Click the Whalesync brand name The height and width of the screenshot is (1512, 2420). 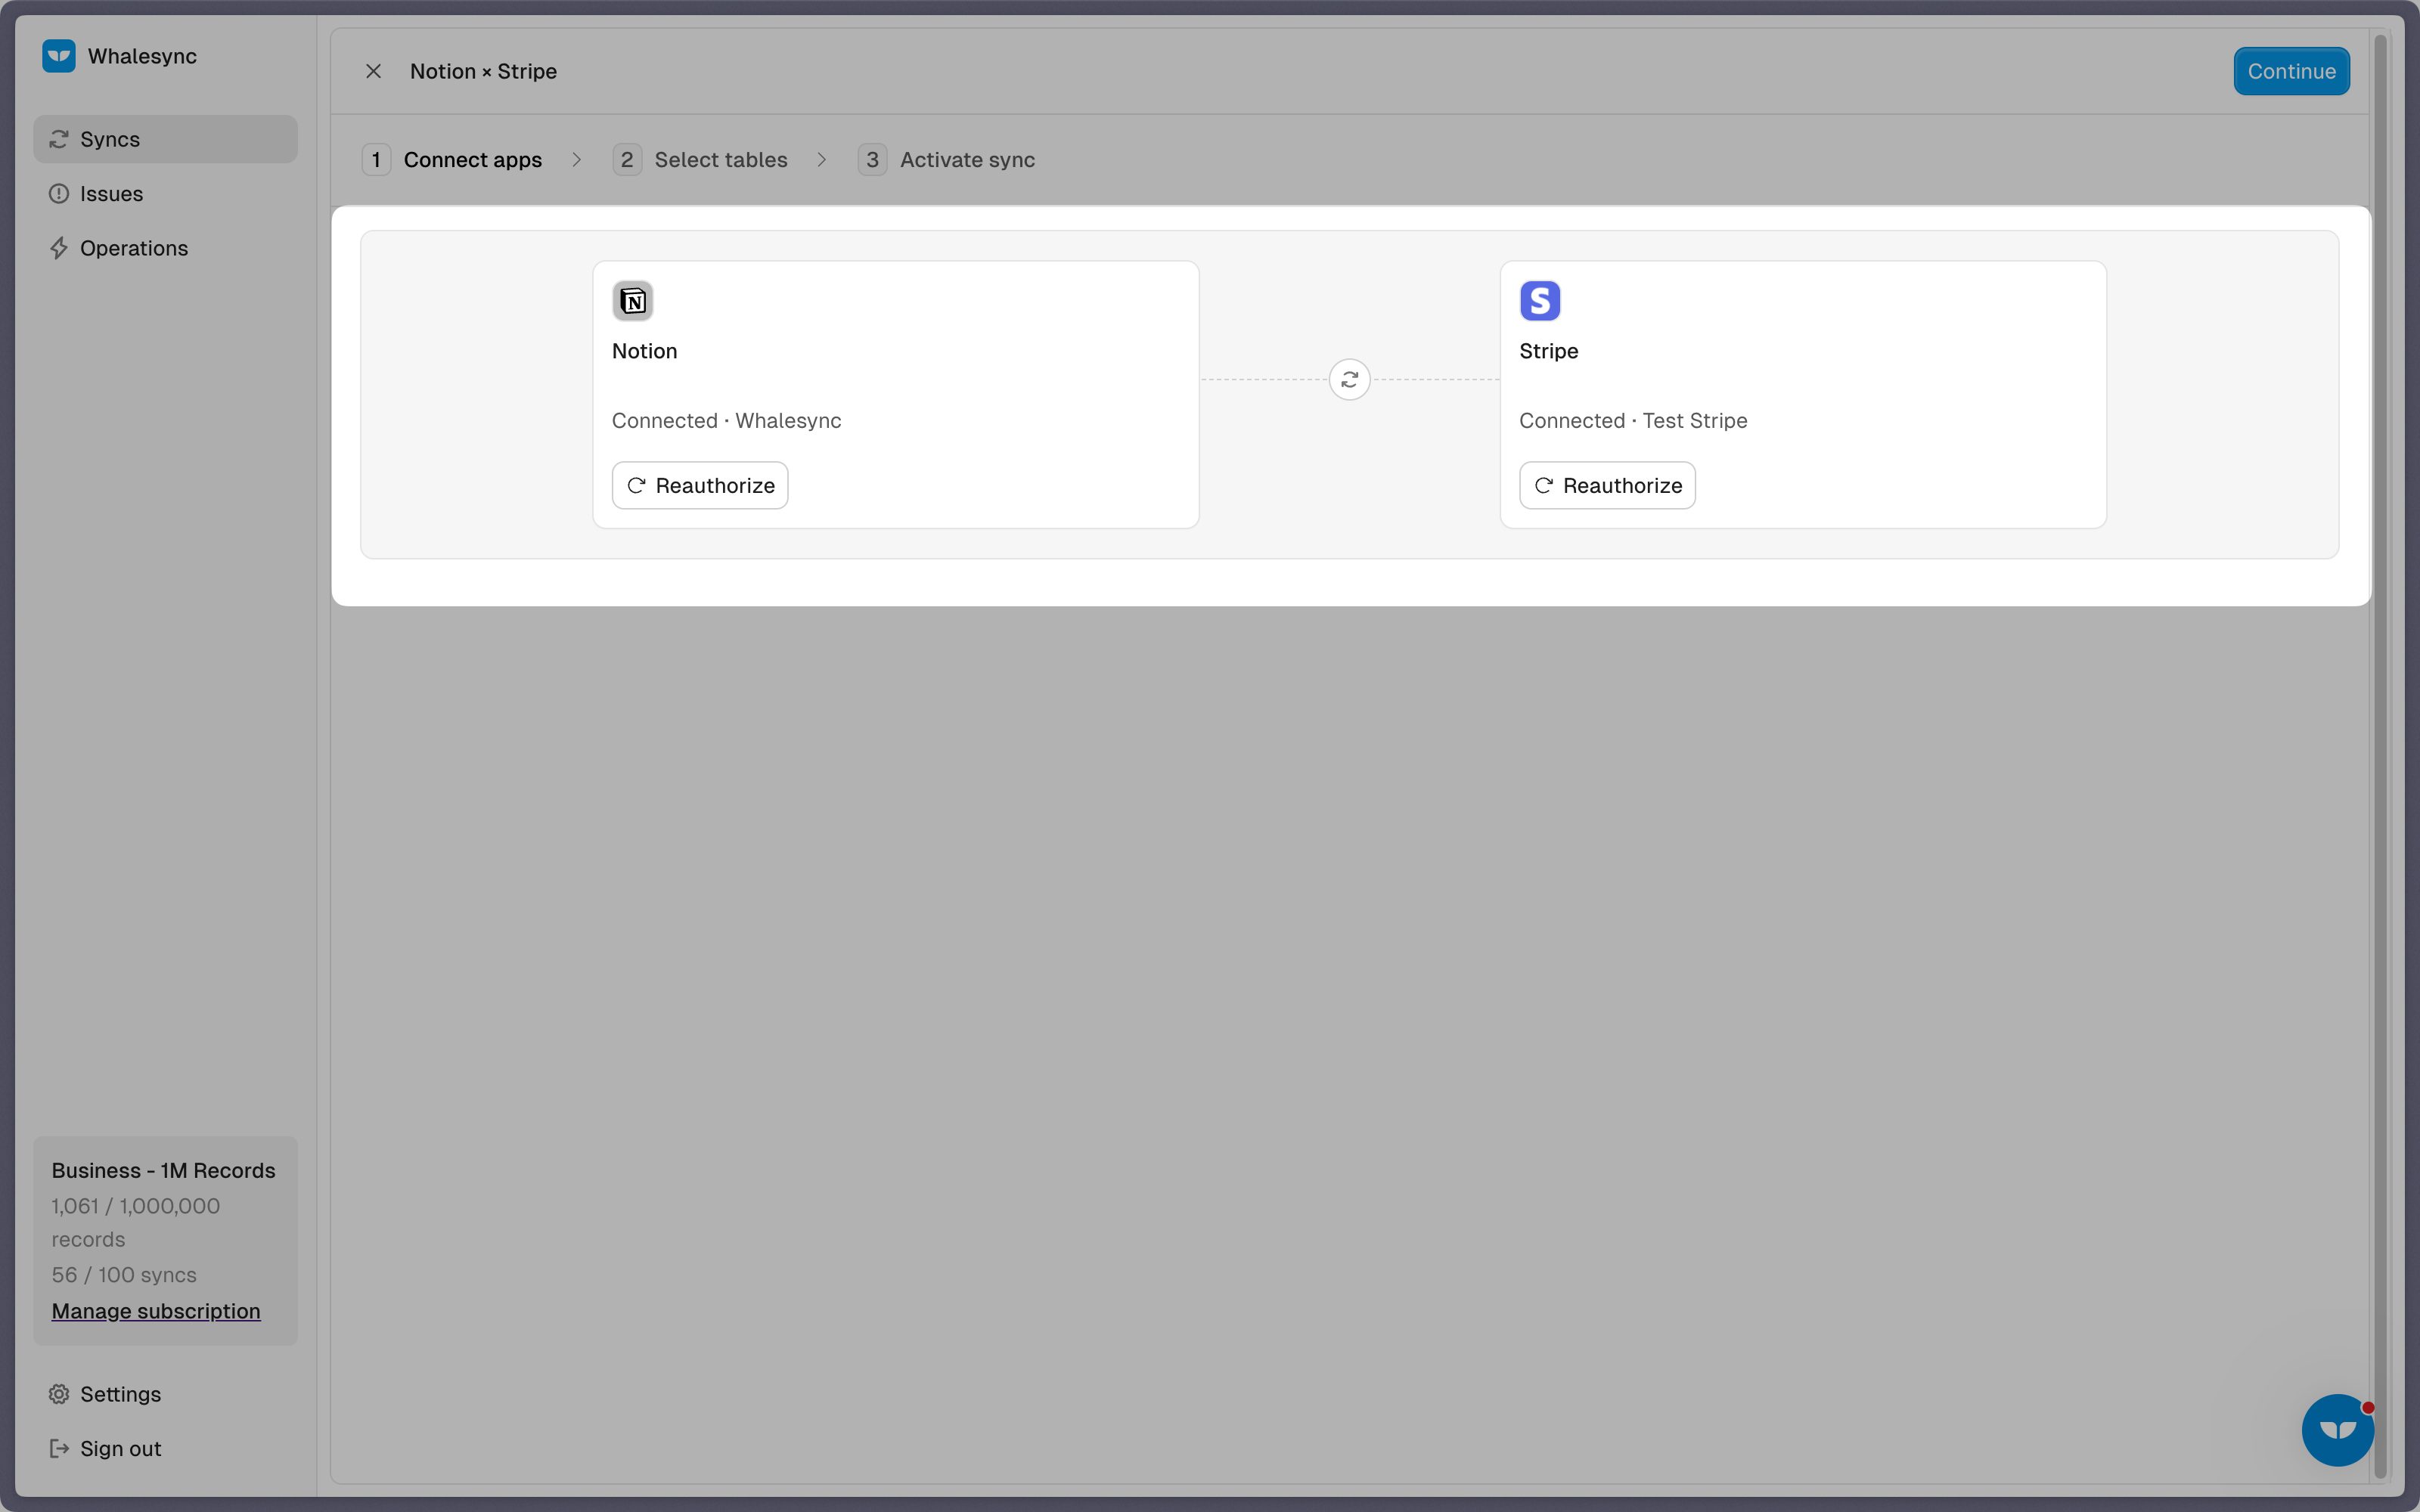[x=142, y=56]
